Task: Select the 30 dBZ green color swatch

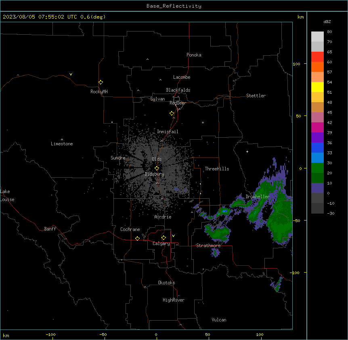Action: click(317, 168)
